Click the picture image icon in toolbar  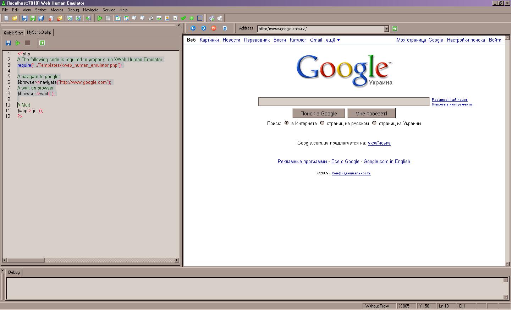click(159, 18)
